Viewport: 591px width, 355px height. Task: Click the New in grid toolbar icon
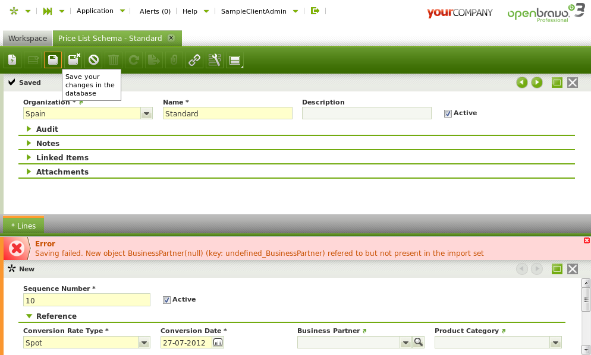[33, 60]
